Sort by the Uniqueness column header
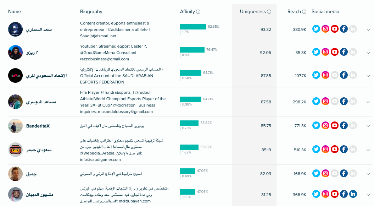The image size is (374, 206). pyautogui.click(x=253, y=11)
